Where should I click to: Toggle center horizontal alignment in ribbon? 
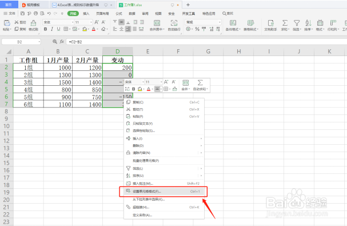pos(122,29)
